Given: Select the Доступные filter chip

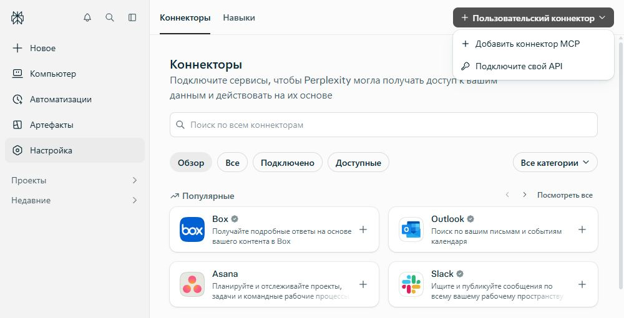Looking at the screenshot, I should point(358,163).
